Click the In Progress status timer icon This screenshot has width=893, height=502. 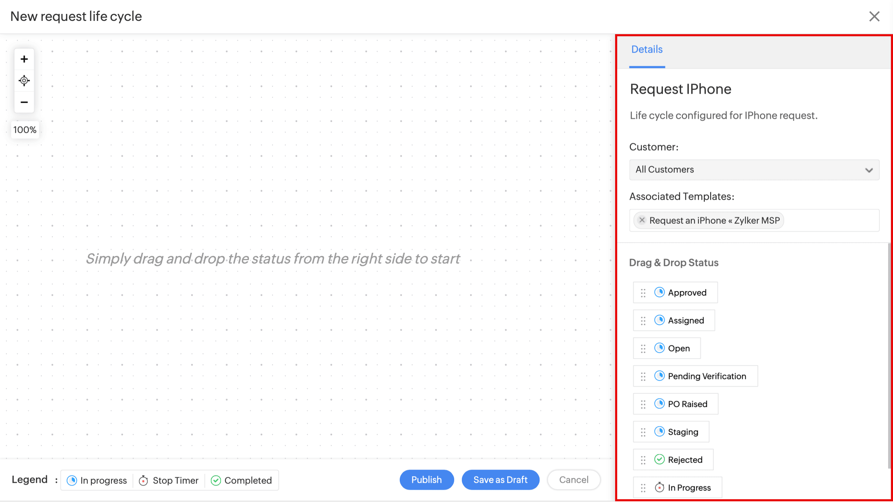pyautogui.click(x=659, y=487)
